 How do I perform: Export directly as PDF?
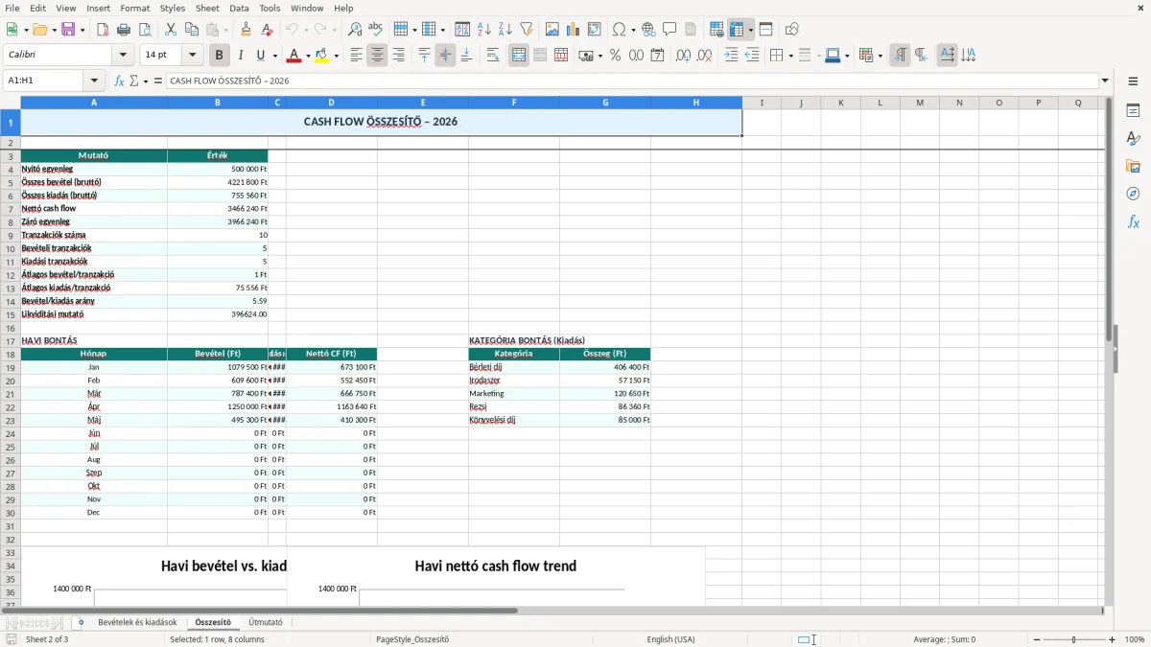pyautogui.click(x=103, y=30)
